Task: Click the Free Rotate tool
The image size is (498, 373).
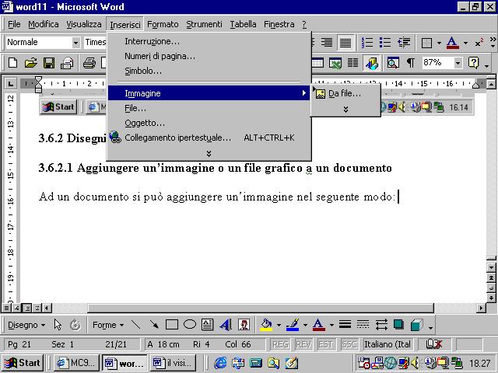Action: 75,325
